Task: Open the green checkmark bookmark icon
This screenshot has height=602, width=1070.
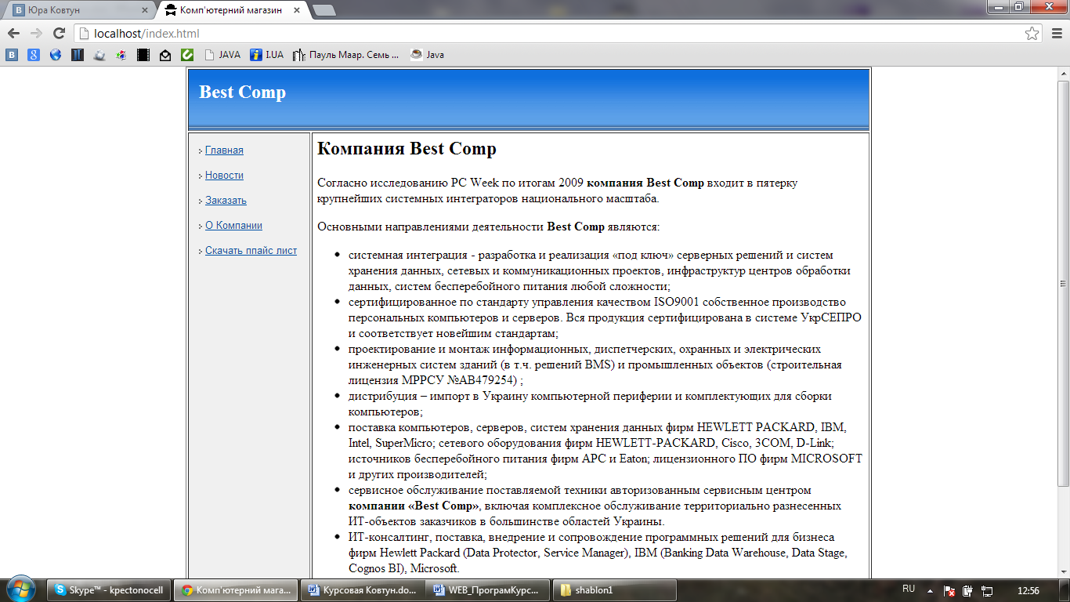Action: coord(187,55)
